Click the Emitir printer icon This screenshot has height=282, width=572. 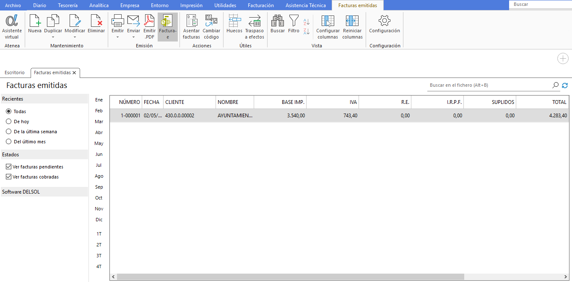click(117, 21)
